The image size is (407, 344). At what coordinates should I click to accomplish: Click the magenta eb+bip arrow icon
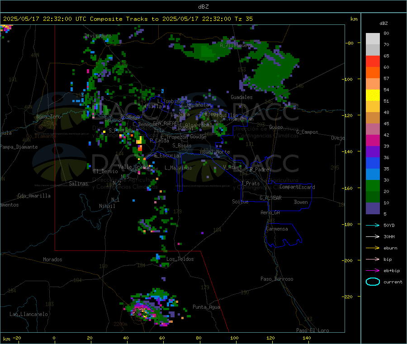373,270
